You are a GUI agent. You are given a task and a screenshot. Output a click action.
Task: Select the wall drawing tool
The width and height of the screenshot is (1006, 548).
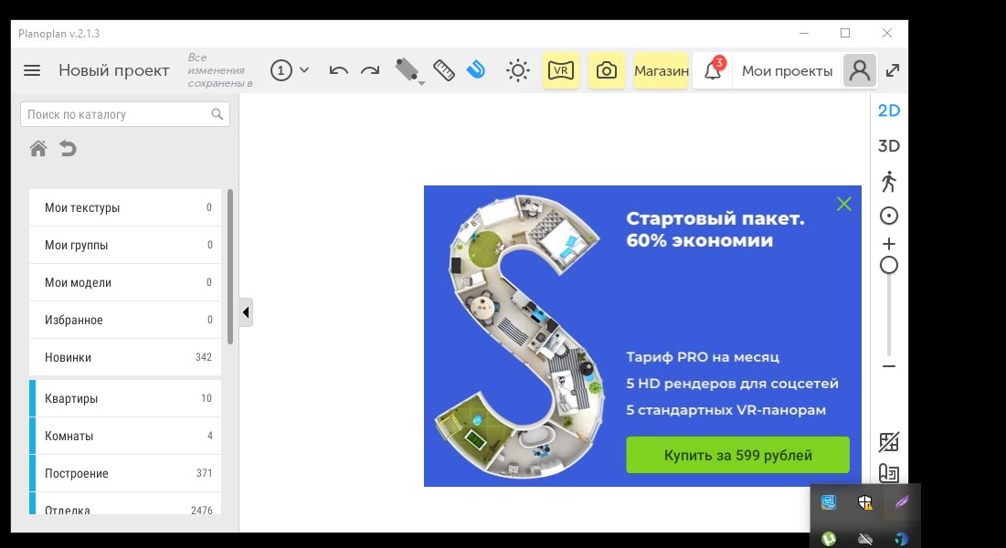click(408, 70)
